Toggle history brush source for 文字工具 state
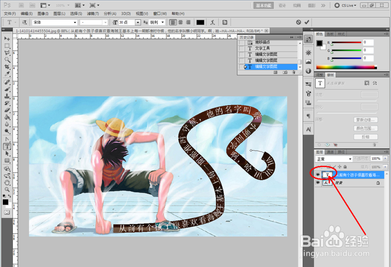Viewport: 391px width, 267px height. (x=241, y=48)
